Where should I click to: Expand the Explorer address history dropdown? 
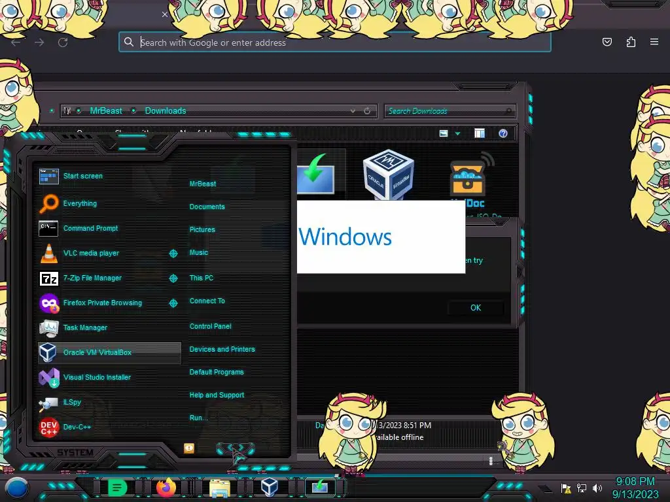(x=353, y=110)
